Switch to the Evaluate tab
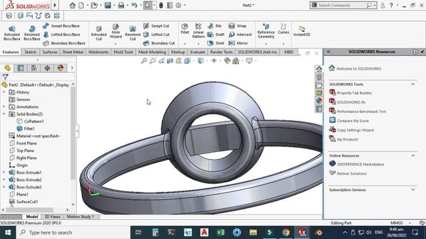The width and height of the screenshot is (426, 239). pyautogui.click(x=198, y=52)
